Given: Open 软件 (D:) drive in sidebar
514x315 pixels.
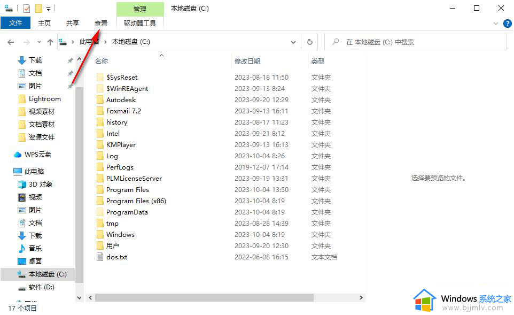Looking at the screenshot, I should pos(41,287).
